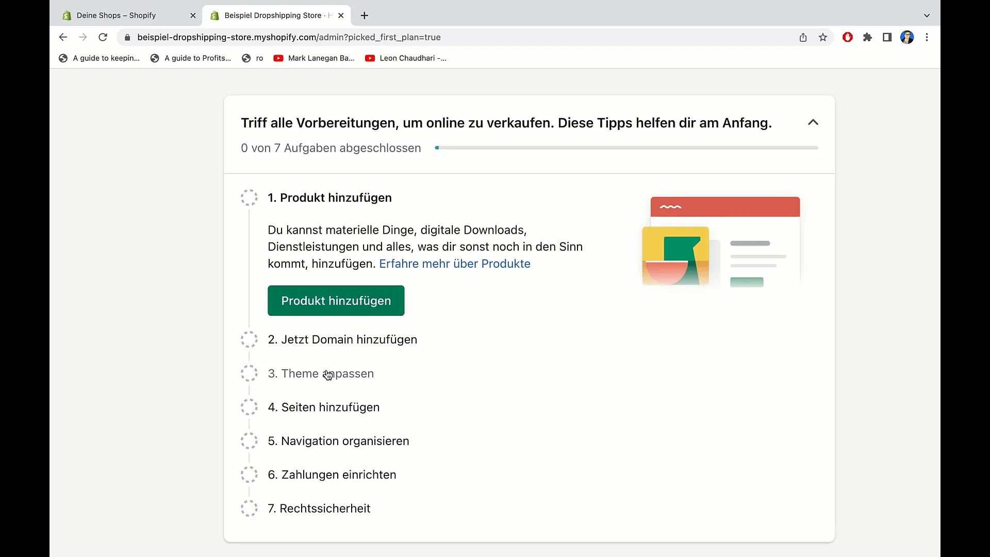The image size is (990, 557).
Task: Open the red Opera-style extension icon
Action: pyautogui.click(x=848, y=37)
